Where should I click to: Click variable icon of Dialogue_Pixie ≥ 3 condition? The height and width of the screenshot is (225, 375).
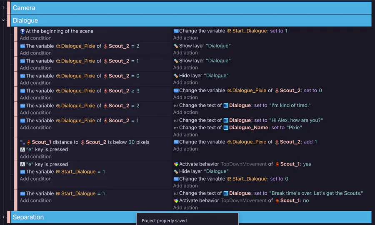coord(22,91)
